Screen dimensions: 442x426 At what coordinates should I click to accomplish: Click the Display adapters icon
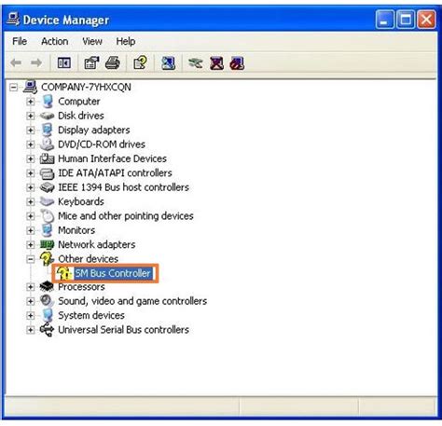point(47,130)
